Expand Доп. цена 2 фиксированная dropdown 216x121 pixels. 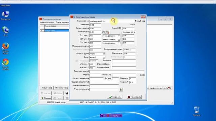click(x=119, y=39)
